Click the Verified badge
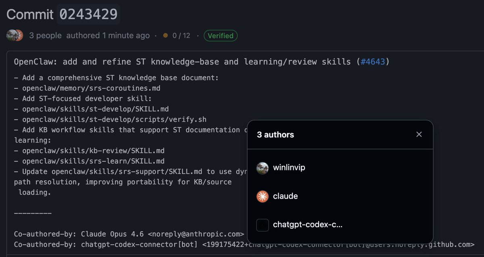484x257 pixels. coord(221,35)
